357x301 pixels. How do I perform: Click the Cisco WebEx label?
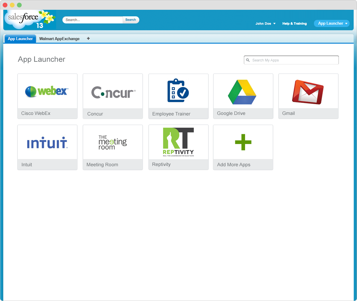click(x=36, y=113)
